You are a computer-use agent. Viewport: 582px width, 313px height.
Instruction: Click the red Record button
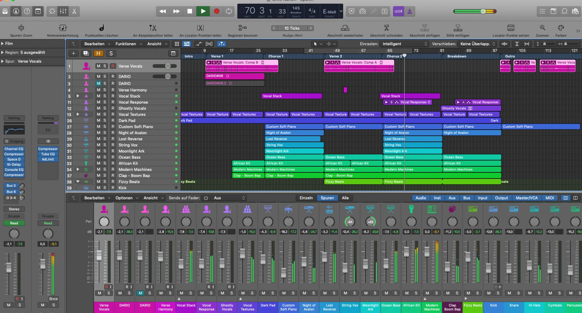point(216,11)
